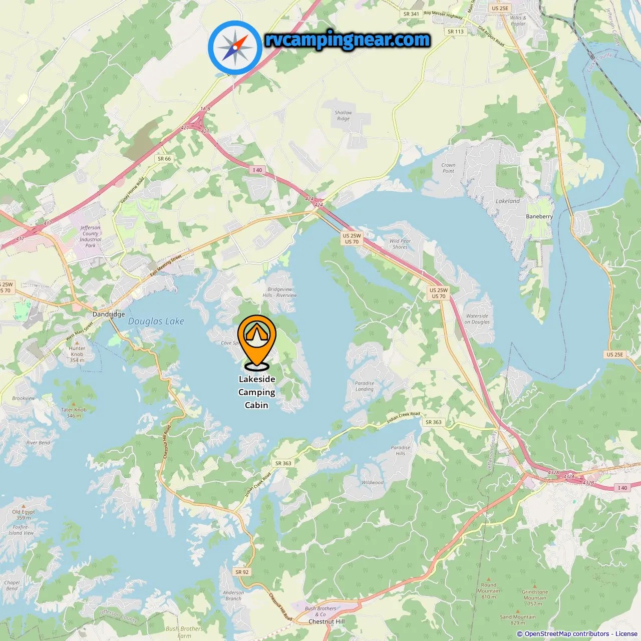Click the Douglas Lake water label
Image resolution: width=641 pixels, height=641 pixels.
point(156,322)
